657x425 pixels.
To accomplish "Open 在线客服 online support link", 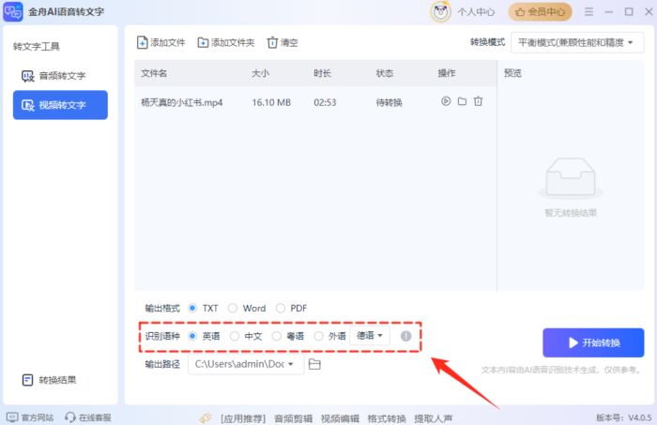I will (x=88, y=417).
